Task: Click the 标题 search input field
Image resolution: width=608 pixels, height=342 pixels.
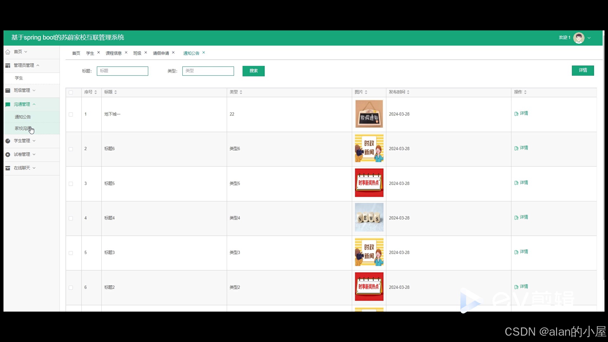Action: coord(123,71)
